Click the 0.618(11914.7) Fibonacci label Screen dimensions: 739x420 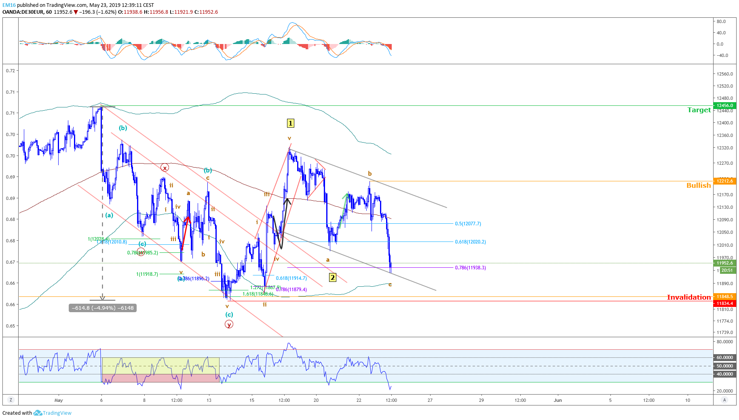click(x=291, y=278)
